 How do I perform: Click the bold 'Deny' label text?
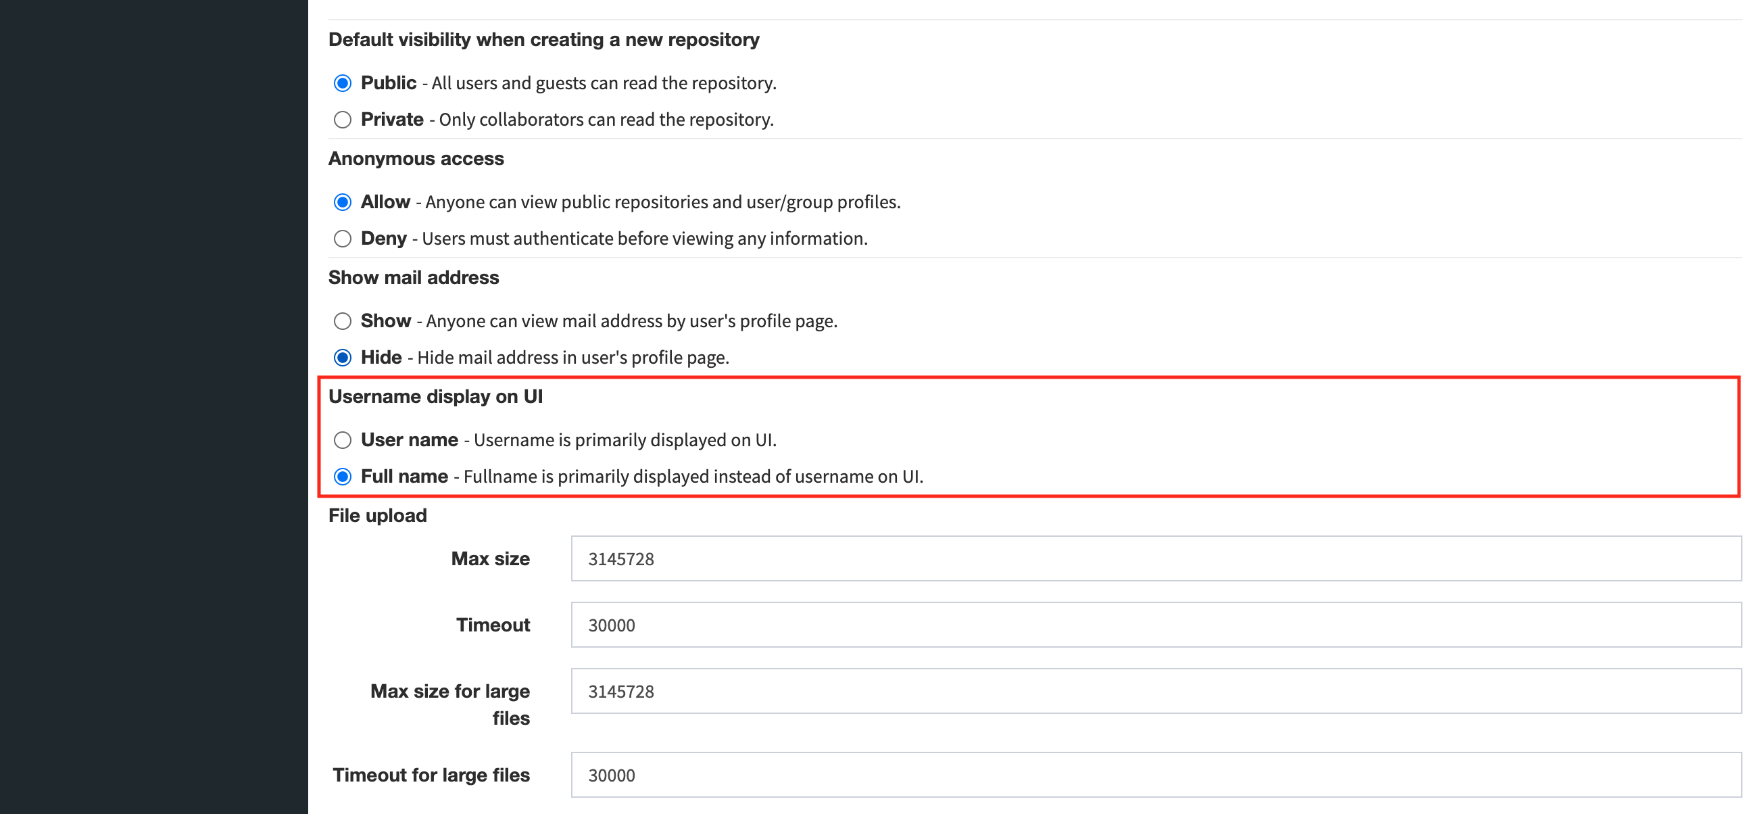coord(383,239)
